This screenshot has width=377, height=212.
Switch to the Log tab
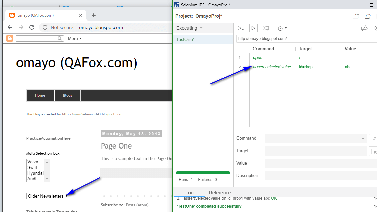pos(190,193)
